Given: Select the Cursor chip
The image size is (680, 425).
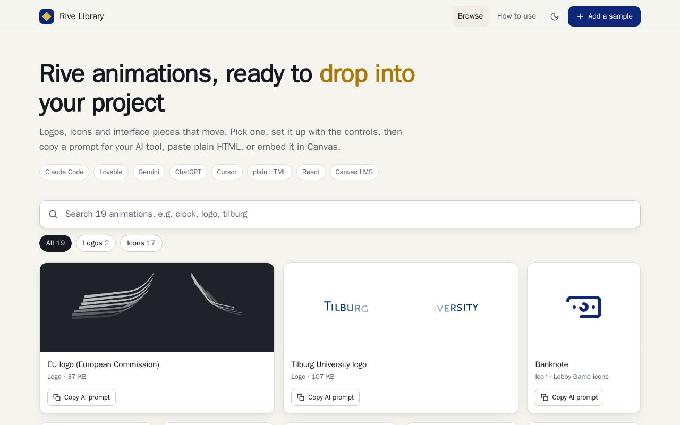Looking at the screenshot, I should click(227, 172).
